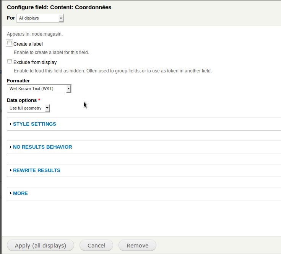Click the More section triangle icon
The width and height of the screenshot is (281, 254).
coord(11,193)
